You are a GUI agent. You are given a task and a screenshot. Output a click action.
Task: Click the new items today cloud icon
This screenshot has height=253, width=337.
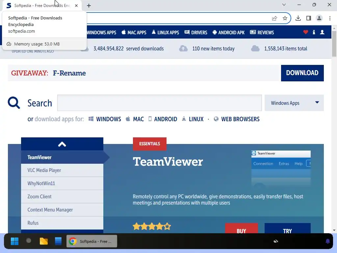pos(183,48)
